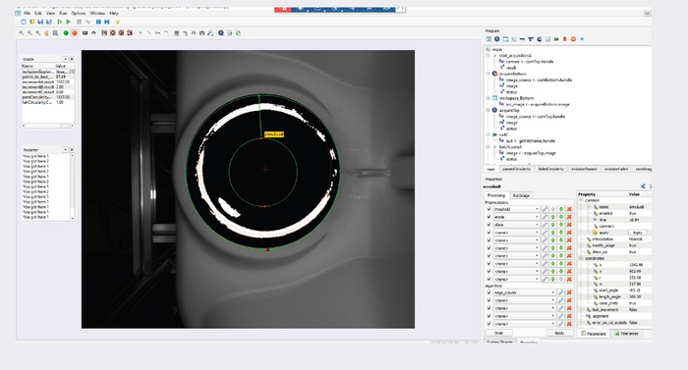Disable the edge_crawler algorithm checkbox
The height and width of the screenshot is (370, 688).
coord(489,292)
